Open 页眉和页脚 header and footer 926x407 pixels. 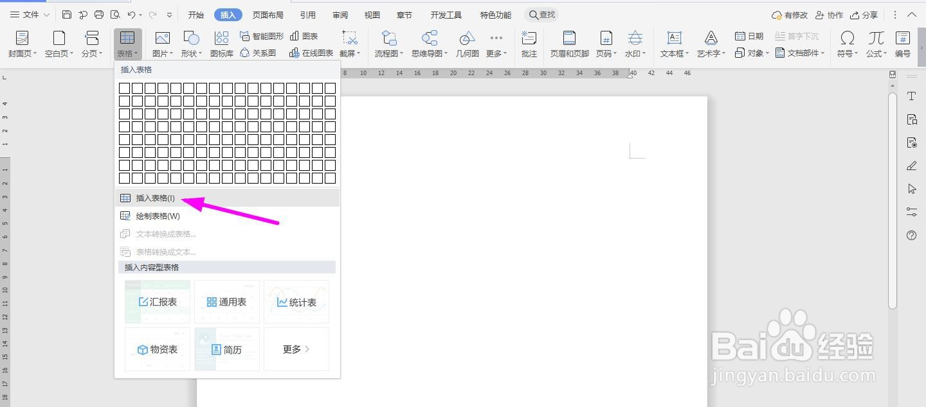[570, 44]
